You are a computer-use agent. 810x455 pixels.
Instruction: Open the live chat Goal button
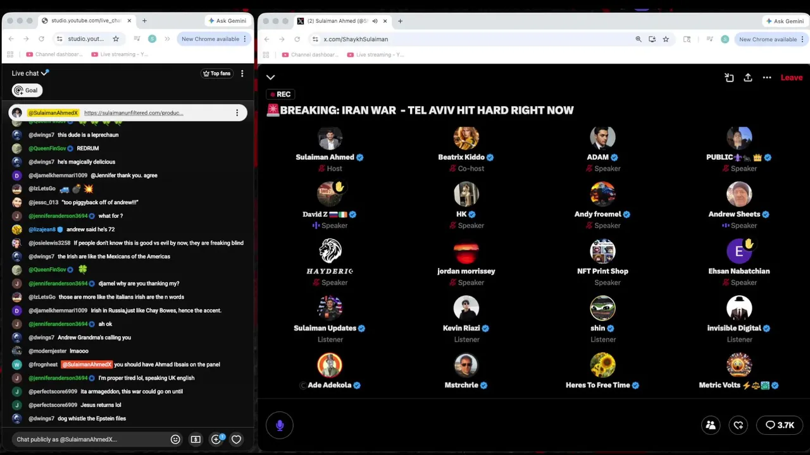[x=27, y=90]
